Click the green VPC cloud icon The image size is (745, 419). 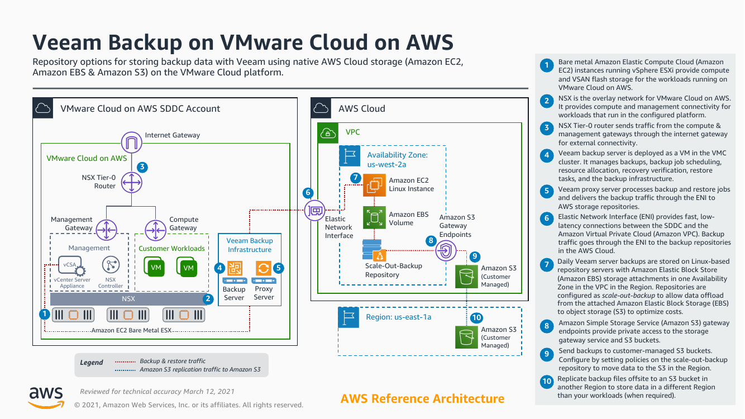[x=328, y=133]
